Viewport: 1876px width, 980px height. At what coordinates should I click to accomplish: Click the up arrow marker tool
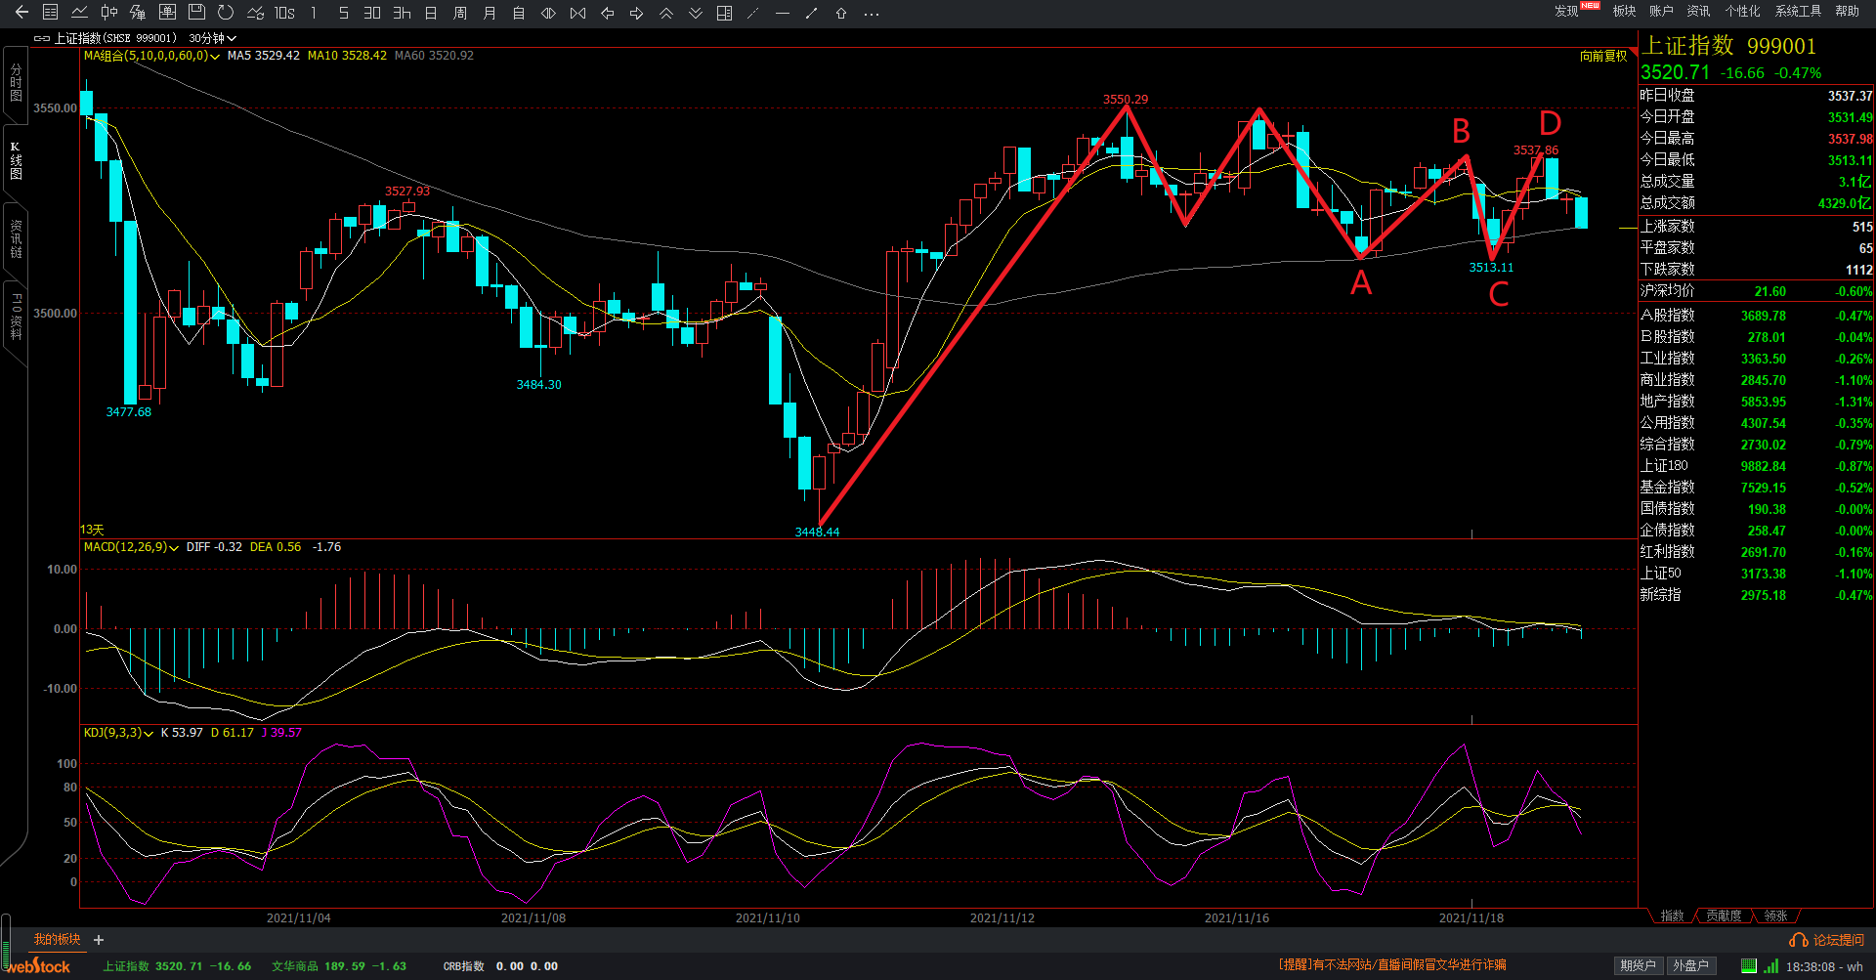pos(840,13)
